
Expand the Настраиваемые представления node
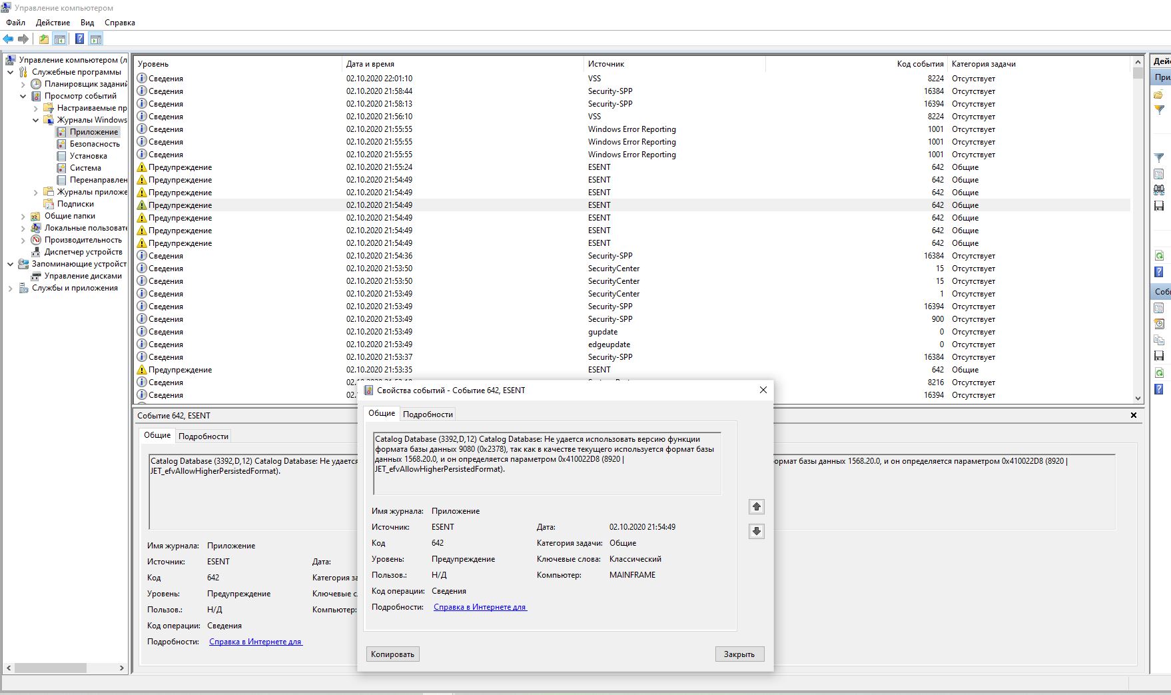pos(36,108)
